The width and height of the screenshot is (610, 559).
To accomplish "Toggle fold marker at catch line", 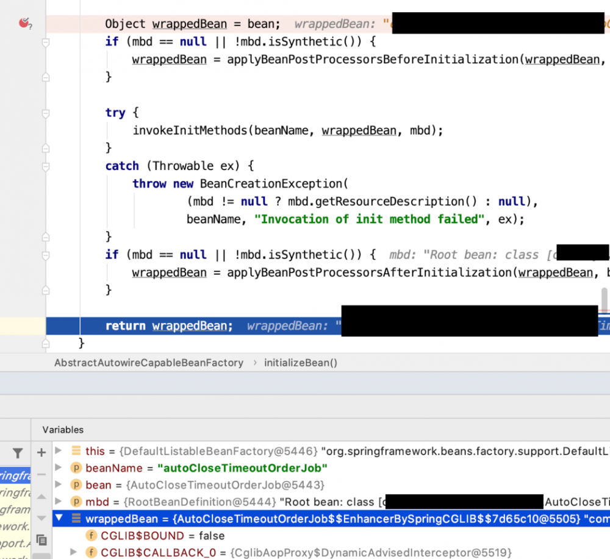I will click(x=46, y=166).
